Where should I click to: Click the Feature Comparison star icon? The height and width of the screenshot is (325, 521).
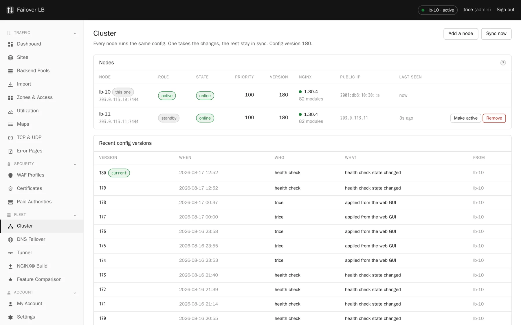pyautogui.click(x=10, y=280)
